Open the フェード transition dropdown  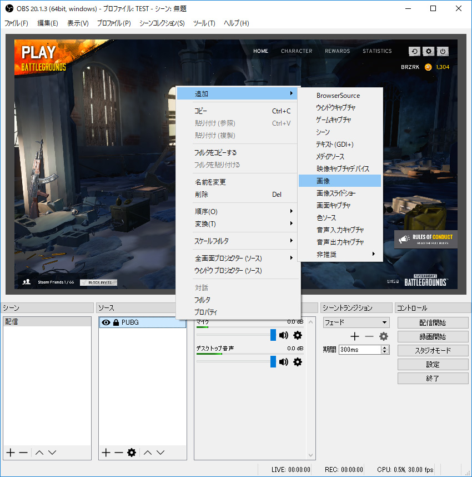(356, 322)
